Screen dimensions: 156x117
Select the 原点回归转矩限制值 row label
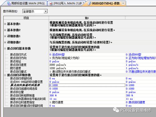click(x=22, y=95)
